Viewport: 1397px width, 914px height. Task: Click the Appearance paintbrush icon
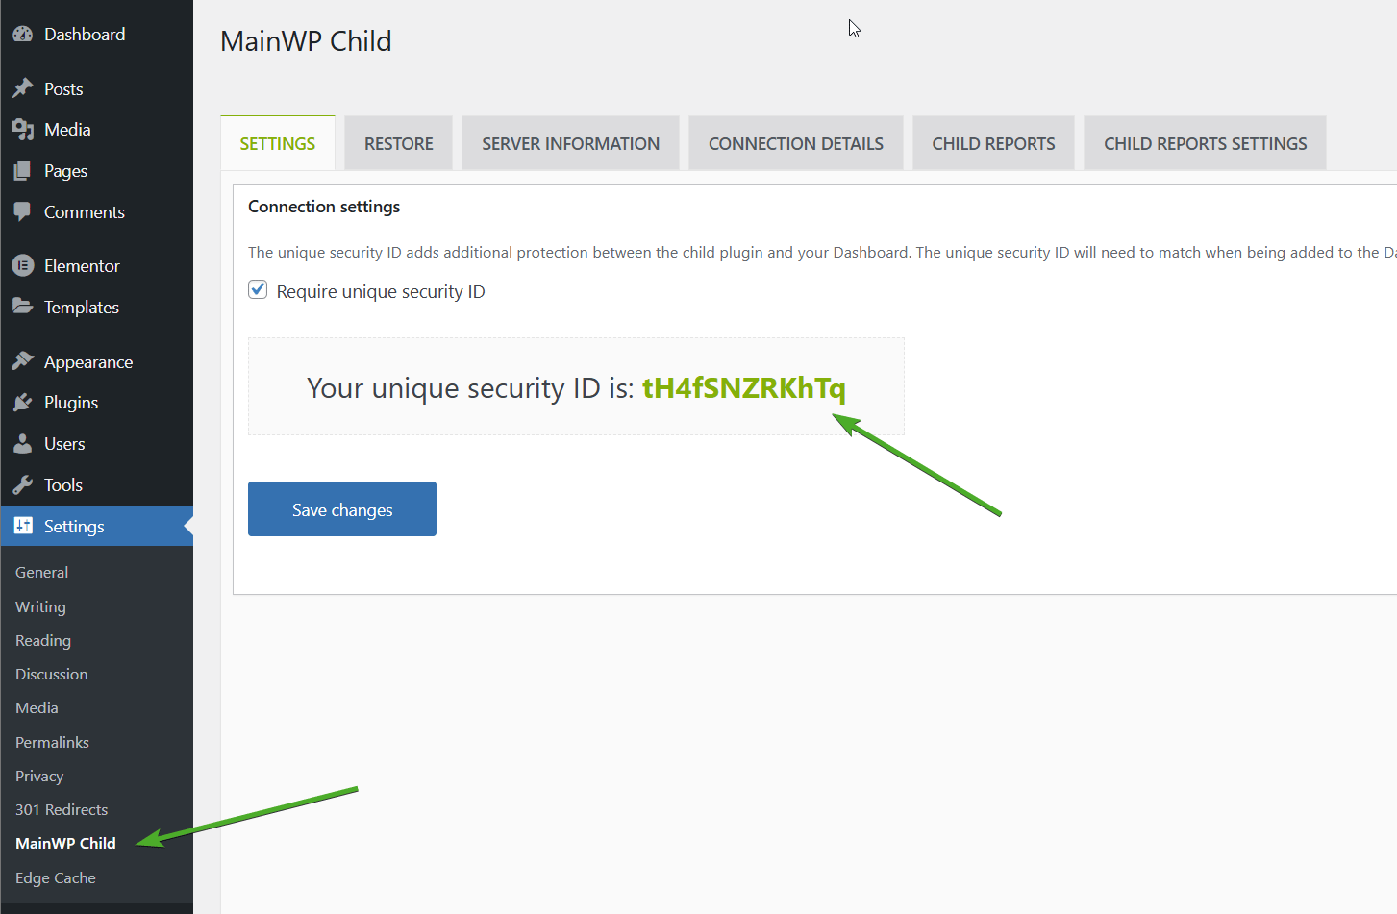point(23,361)
